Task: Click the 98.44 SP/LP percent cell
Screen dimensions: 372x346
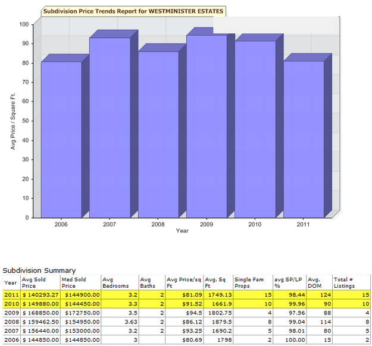Action: pos(290,295)
